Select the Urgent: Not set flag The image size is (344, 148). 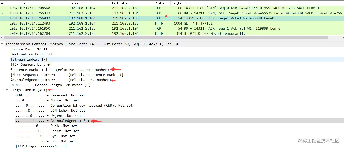point(49,116)
